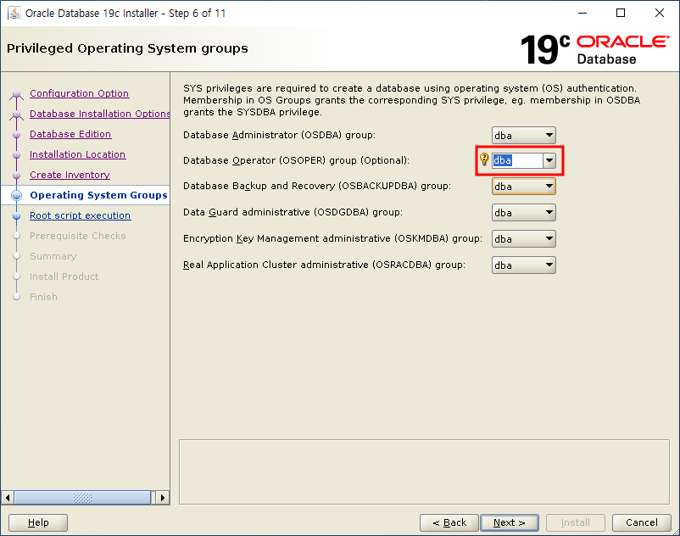Click the lightbulb hint icon beside OSOPER field
The image size is (680, 536).
coord(484,159)
